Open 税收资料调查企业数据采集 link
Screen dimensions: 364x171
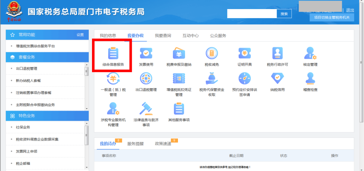37,139
